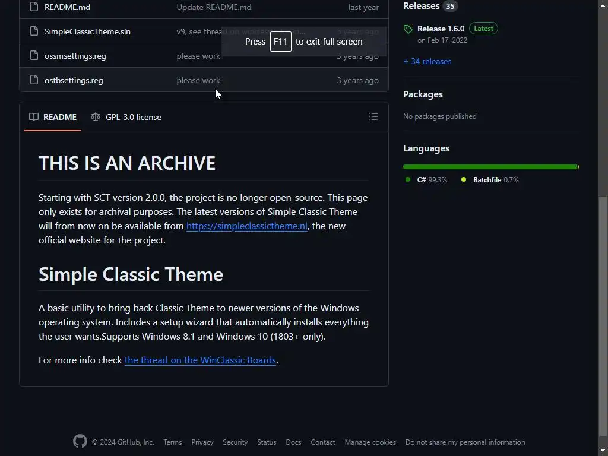Click the releases count badge 35
Screen dimensions: 608x456
450,6
